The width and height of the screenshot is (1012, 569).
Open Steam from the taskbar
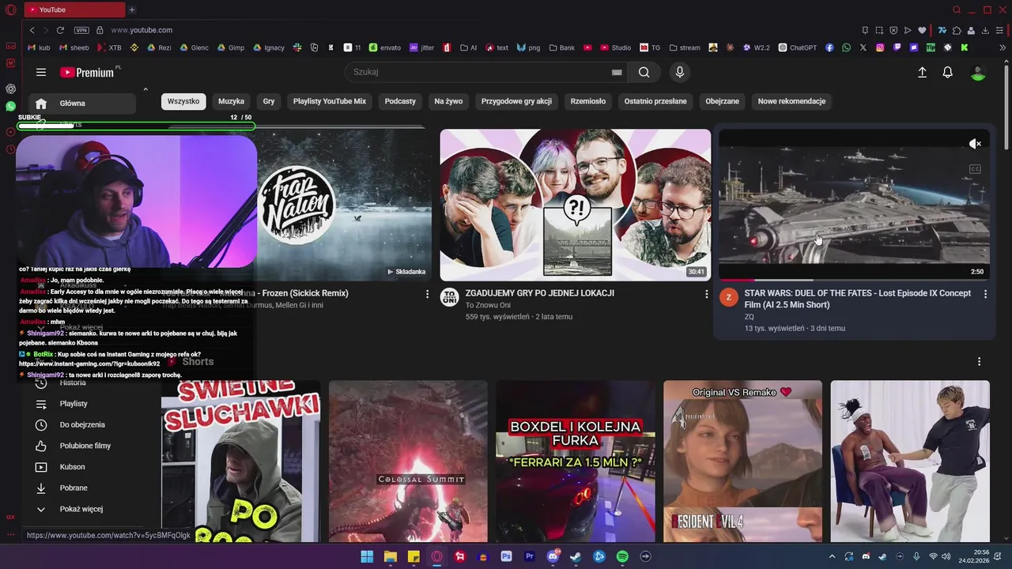[576, 556]
